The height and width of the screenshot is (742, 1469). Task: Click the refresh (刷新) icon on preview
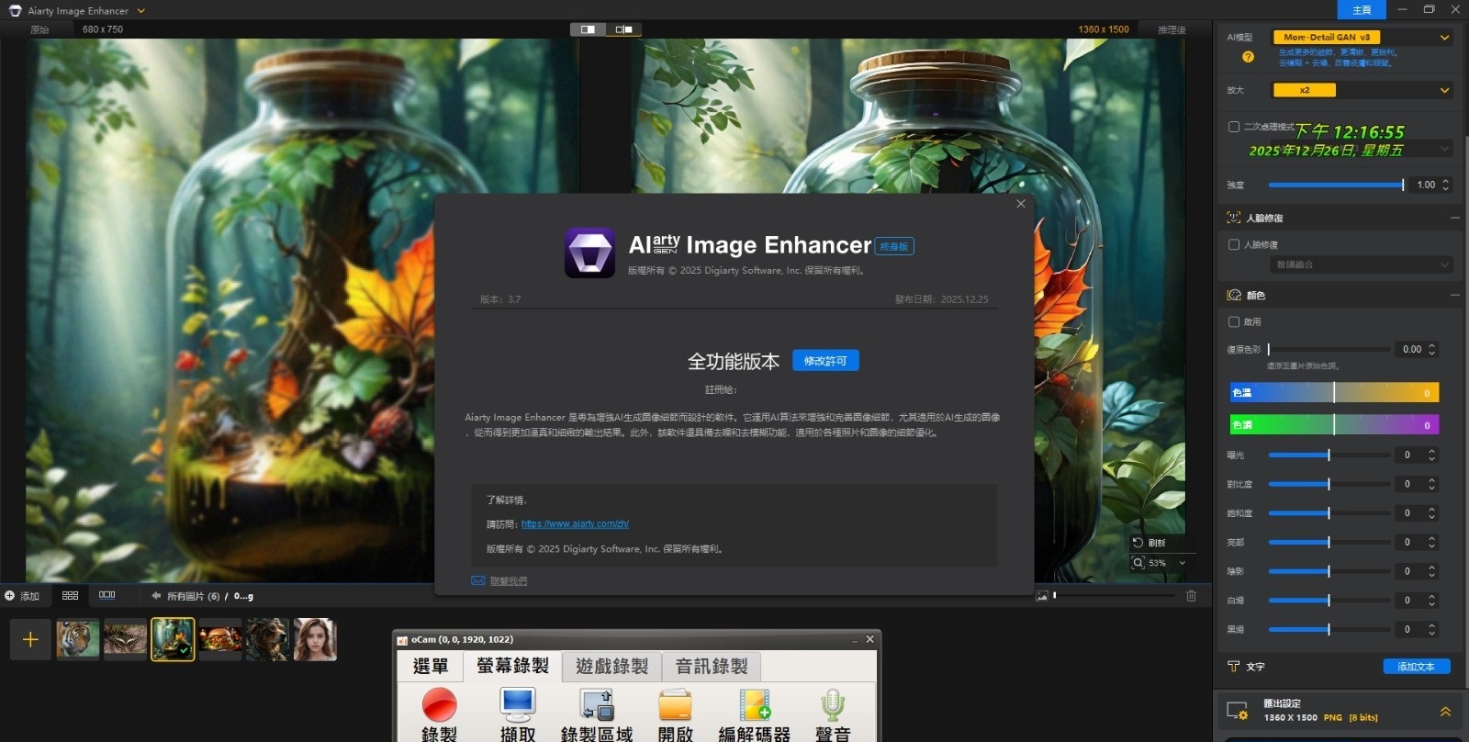coord(1138,543)
